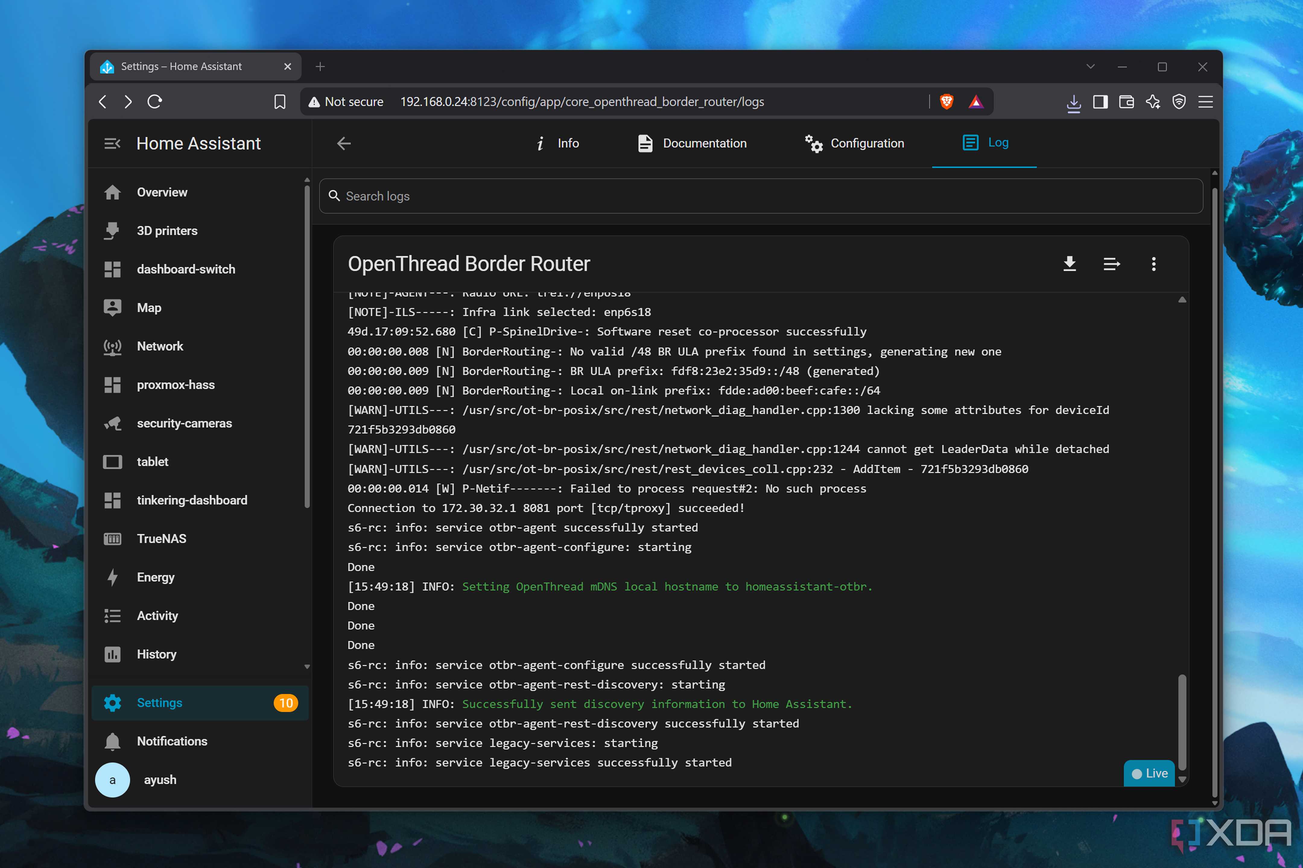1303x868 pixels.
Task: Open the Notifications bell icon
Action: (113, 741)
